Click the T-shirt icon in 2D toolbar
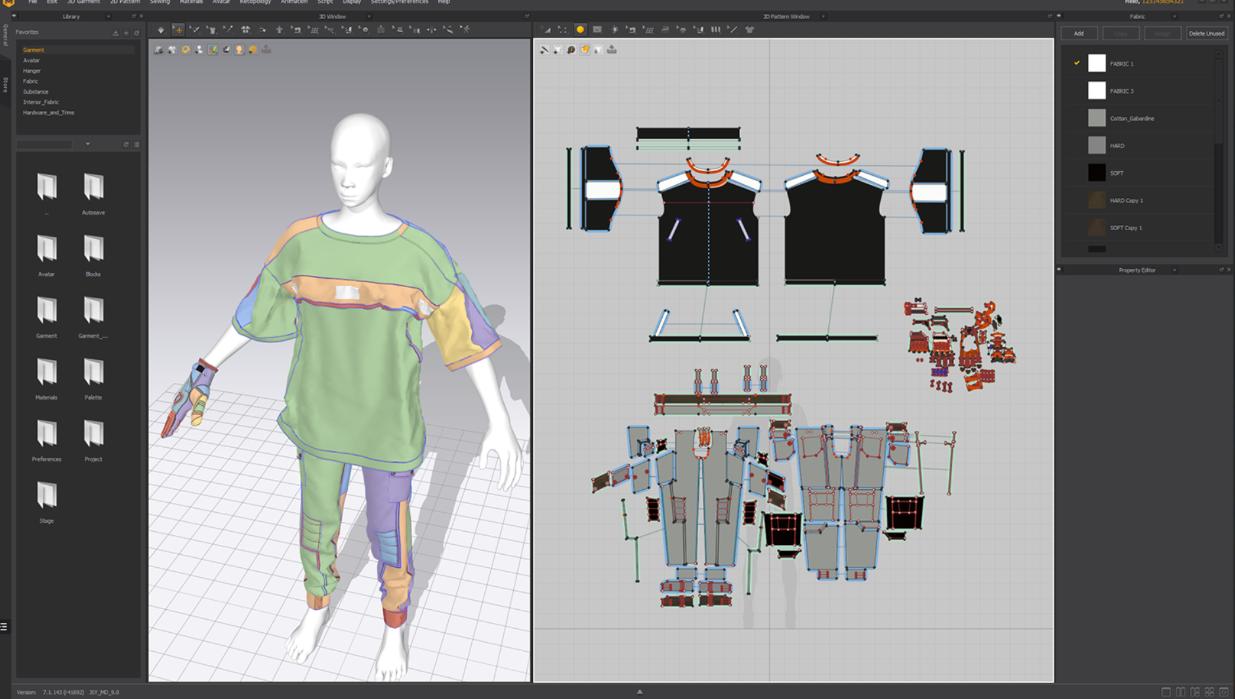The image size is (1235, 699). pyautogui.click(x=749, y=30)
